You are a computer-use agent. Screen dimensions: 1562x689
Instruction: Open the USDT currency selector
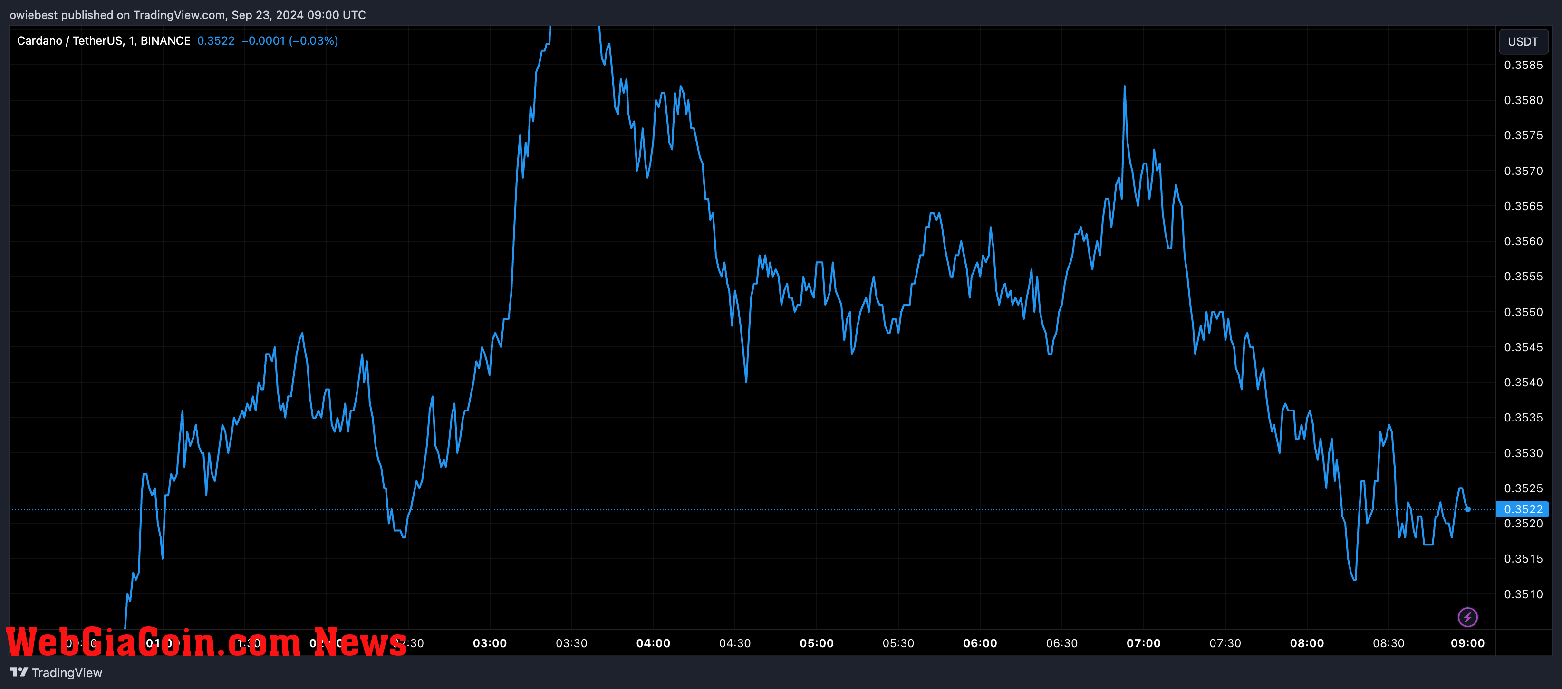1523,41
